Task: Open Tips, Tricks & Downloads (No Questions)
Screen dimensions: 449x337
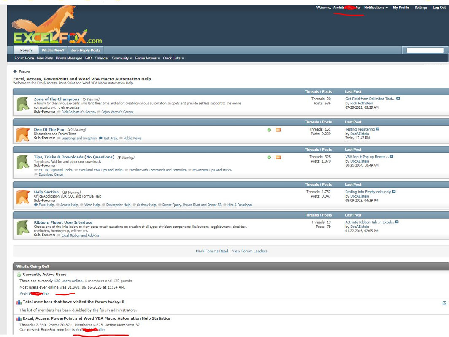Action: pyautogui.click(x=74, y=157)
